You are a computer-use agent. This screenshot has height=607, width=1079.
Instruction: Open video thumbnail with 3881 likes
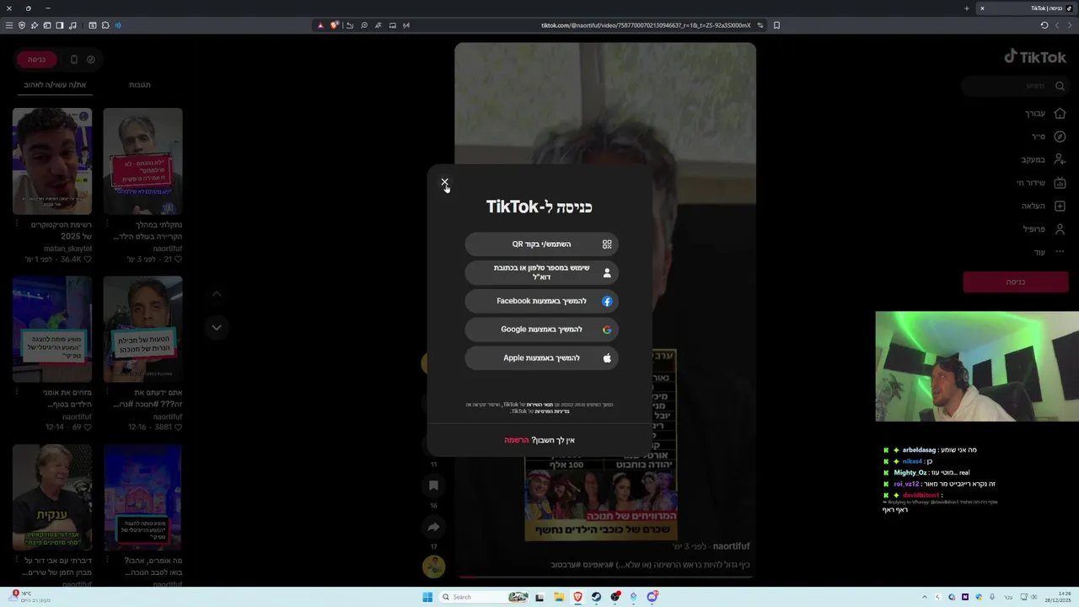tap(142, 329)
